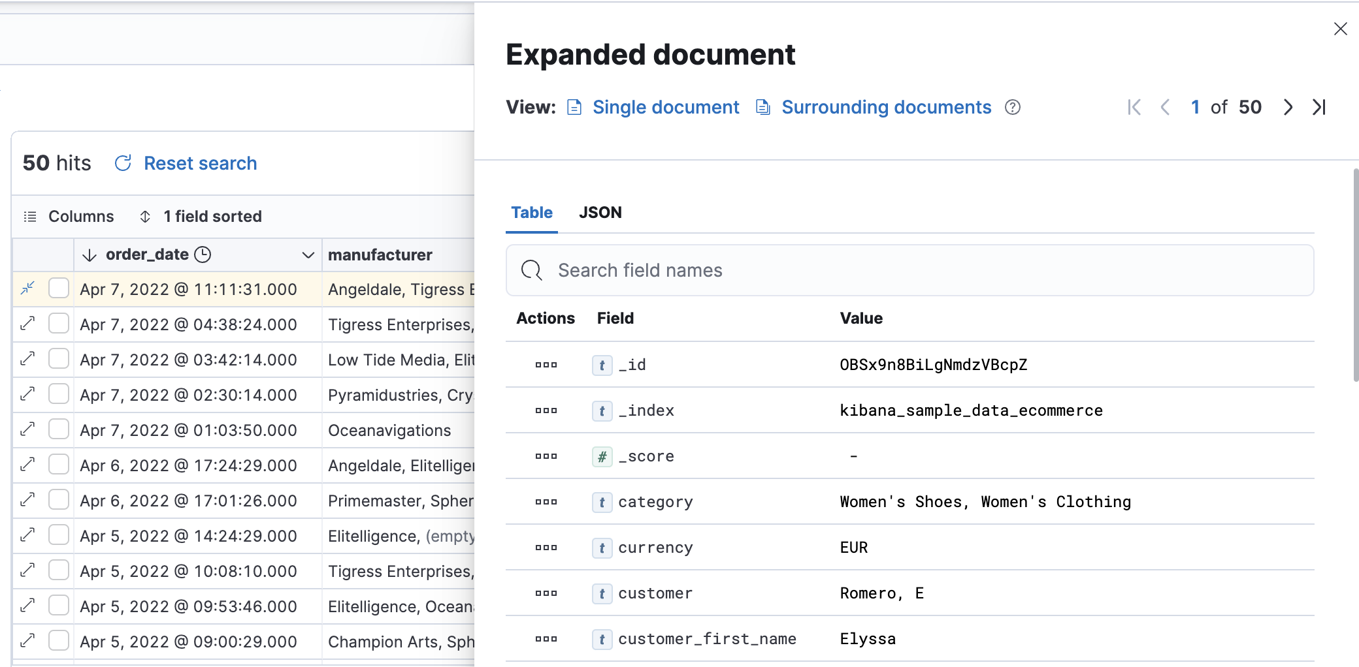Viewport: 1359px width, 667px height.
Task: Open the 1 field sorted menu
Action: tap(201, 216)
